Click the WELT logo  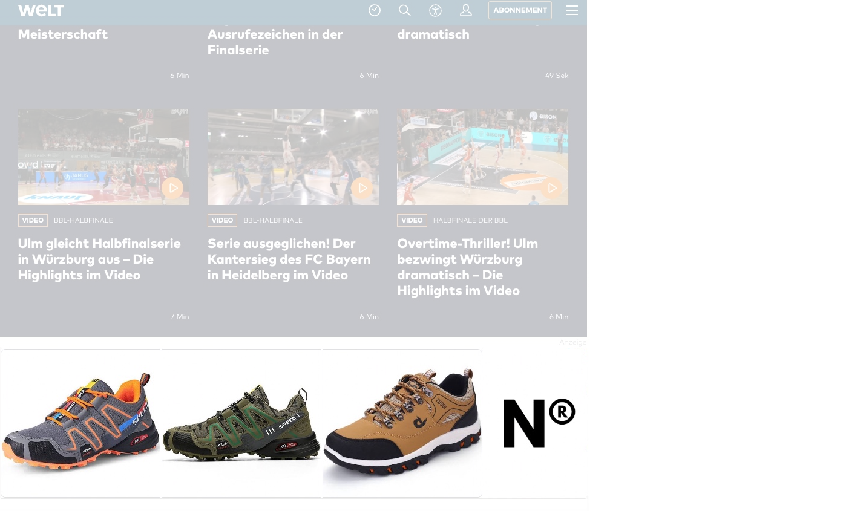click(x=41, y=10)
